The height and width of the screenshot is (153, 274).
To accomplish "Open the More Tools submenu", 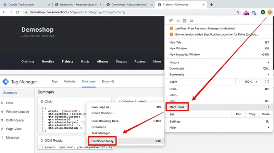I will pyautogui.click(x=219, y=107).
